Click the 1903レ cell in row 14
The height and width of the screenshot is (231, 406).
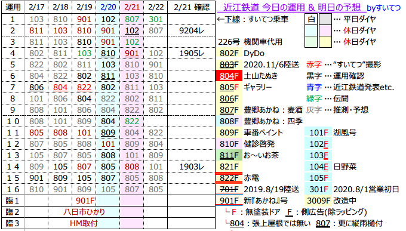coord(192,167)
